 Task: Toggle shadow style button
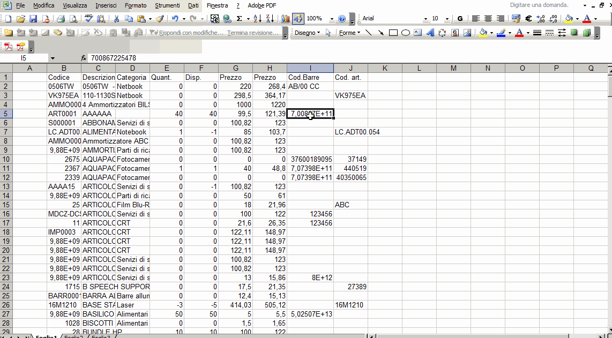574,33
